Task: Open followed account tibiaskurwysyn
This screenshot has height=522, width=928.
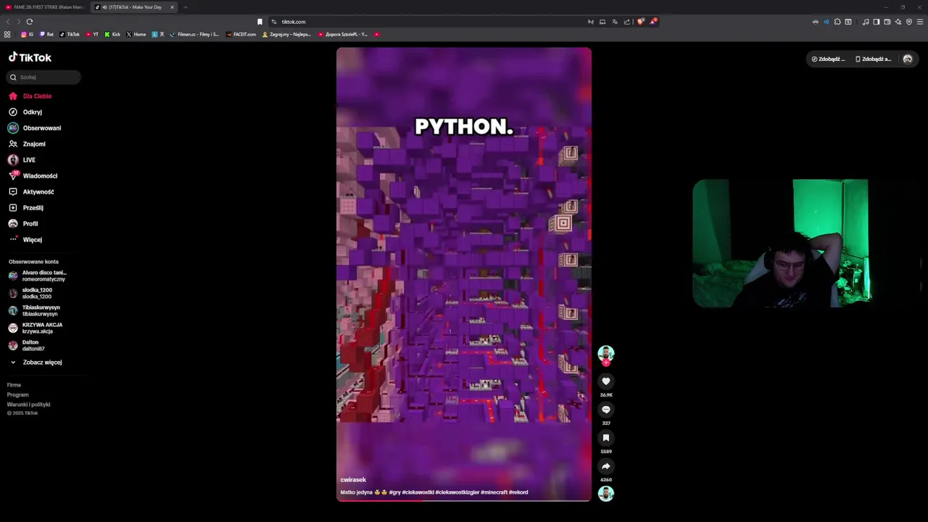Action: coord(35,310)
